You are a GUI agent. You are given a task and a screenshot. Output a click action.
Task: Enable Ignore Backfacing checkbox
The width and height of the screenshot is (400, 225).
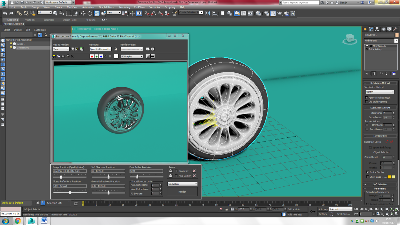click(370, 148)
